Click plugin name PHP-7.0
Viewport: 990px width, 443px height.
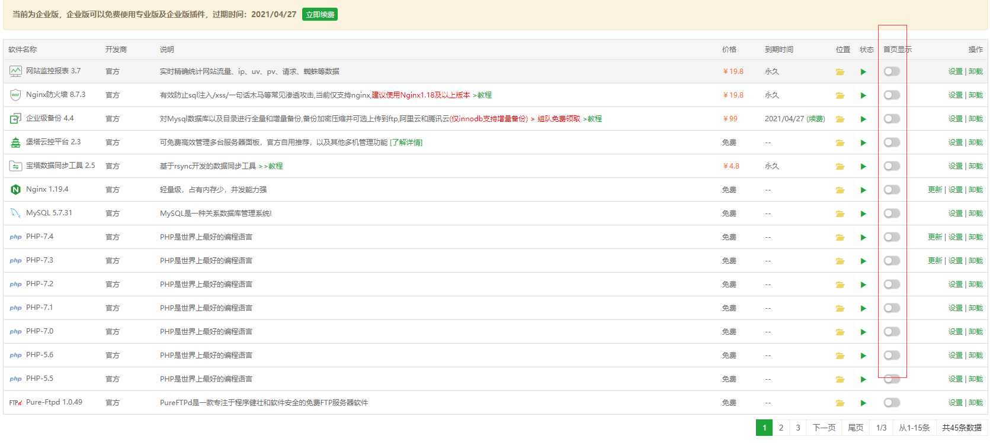pos(40,331)
